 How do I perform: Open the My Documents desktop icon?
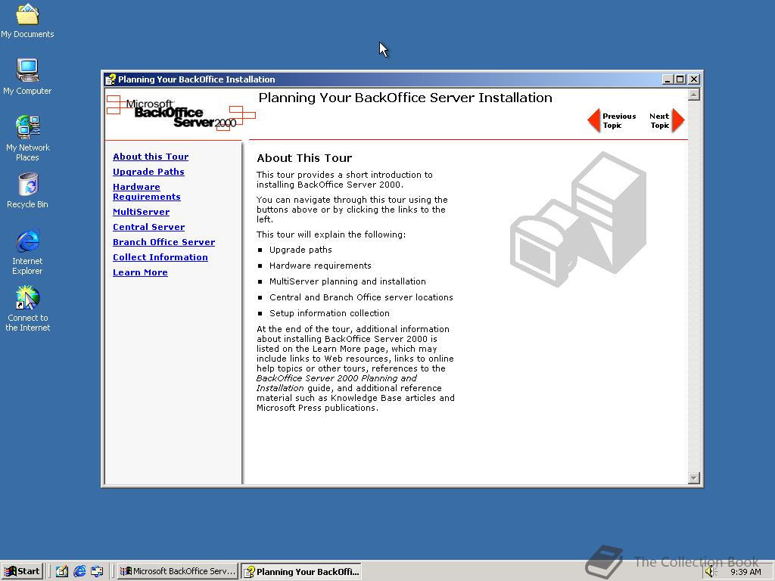click(x=27, y=20)
